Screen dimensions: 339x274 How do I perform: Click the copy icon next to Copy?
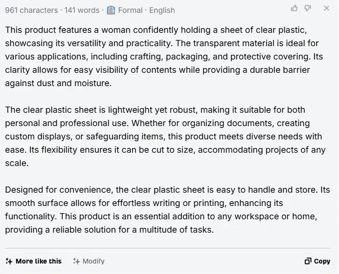coord(308,261)
